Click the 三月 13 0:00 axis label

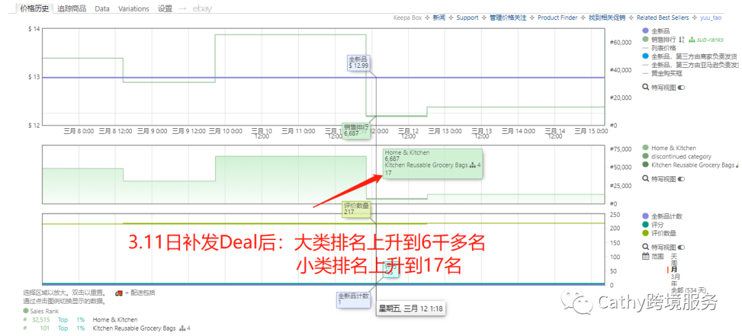[445, 131]
